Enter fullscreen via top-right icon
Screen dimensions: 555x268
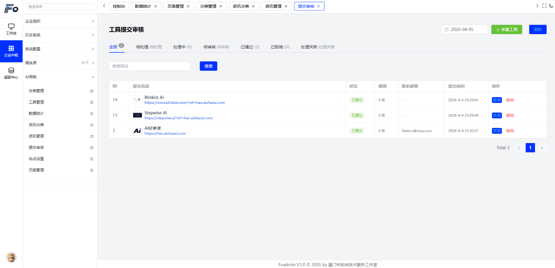pos(544,6)
